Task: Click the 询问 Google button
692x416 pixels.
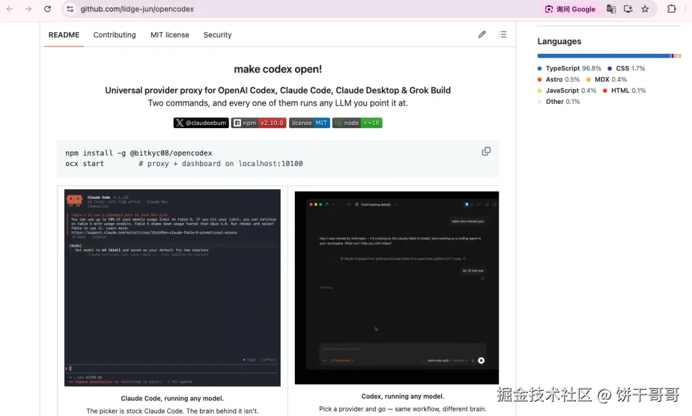Action: coord(570,9)
